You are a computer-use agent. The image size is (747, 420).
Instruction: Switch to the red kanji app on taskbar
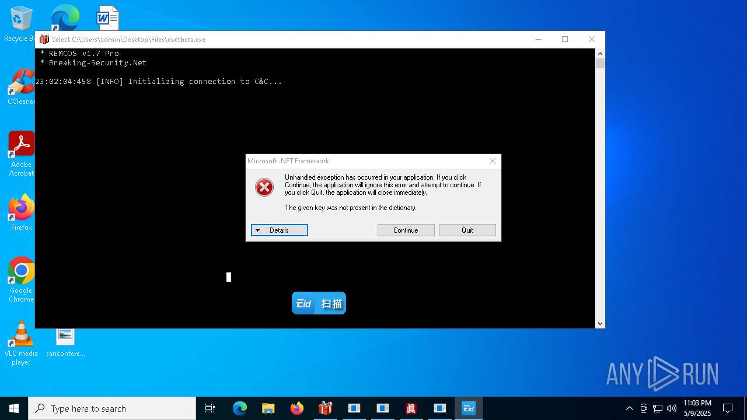point(411,408)
